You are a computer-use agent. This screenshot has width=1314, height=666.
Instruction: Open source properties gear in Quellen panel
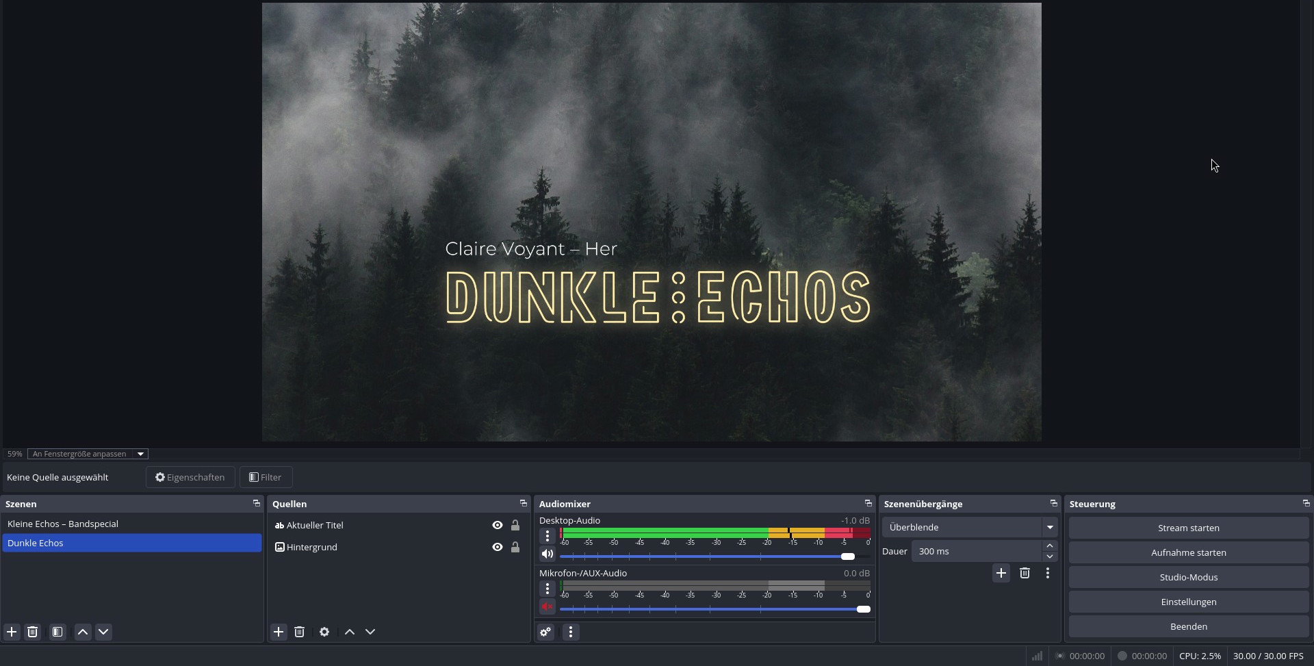point(324,632)
